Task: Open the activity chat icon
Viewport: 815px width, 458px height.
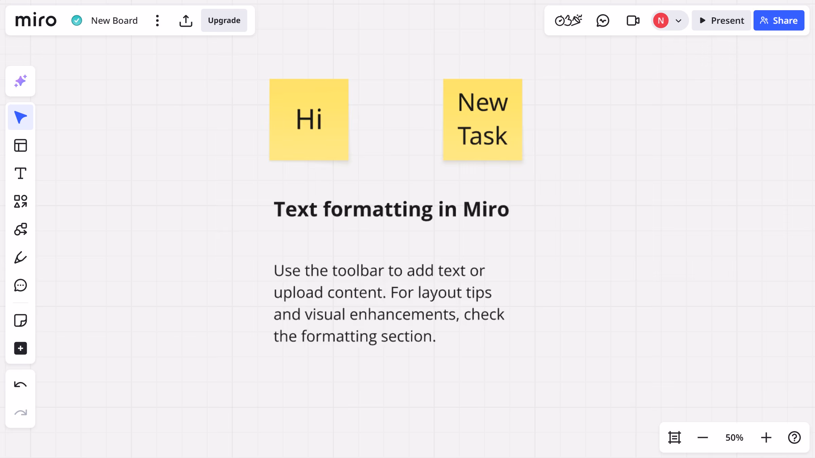Action: 603,21
